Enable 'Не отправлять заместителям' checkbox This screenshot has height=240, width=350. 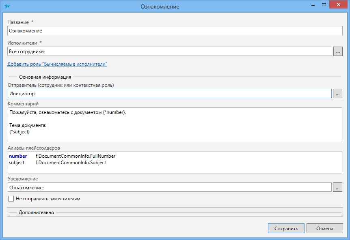[x=11, y=199]
